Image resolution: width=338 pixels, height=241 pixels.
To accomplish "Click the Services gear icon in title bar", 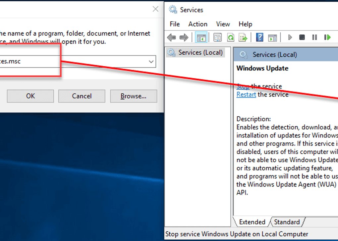I will [173, 10].
